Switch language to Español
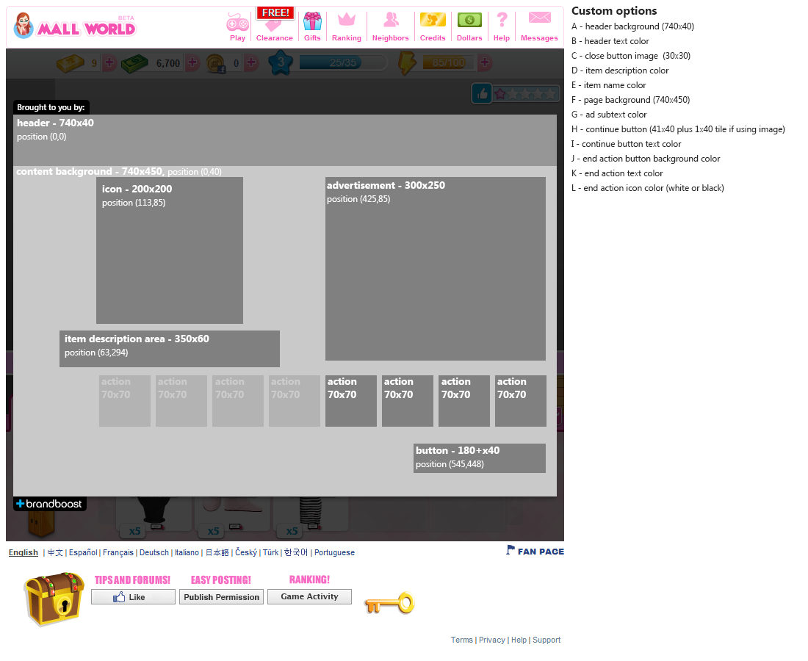 coord(82,552)
